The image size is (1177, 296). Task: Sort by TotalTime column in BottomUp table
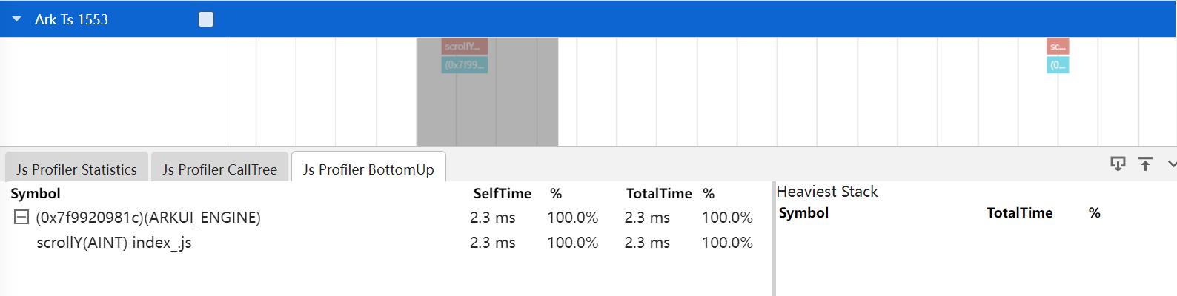[658, 194]
